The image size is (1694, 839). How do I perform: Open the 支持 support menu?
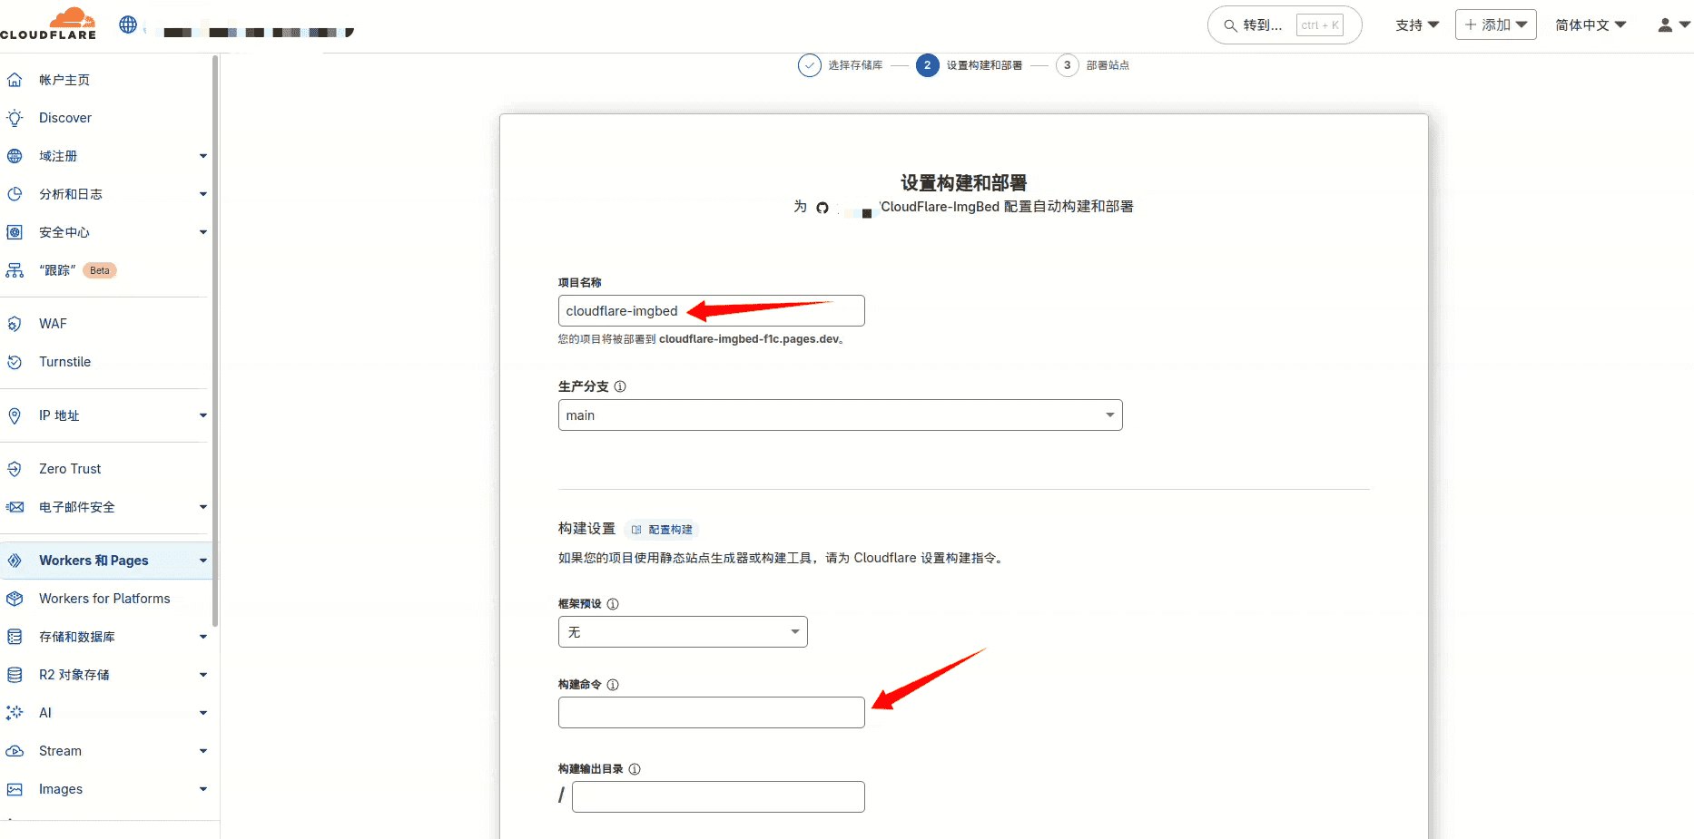[x=1417, y=25]
